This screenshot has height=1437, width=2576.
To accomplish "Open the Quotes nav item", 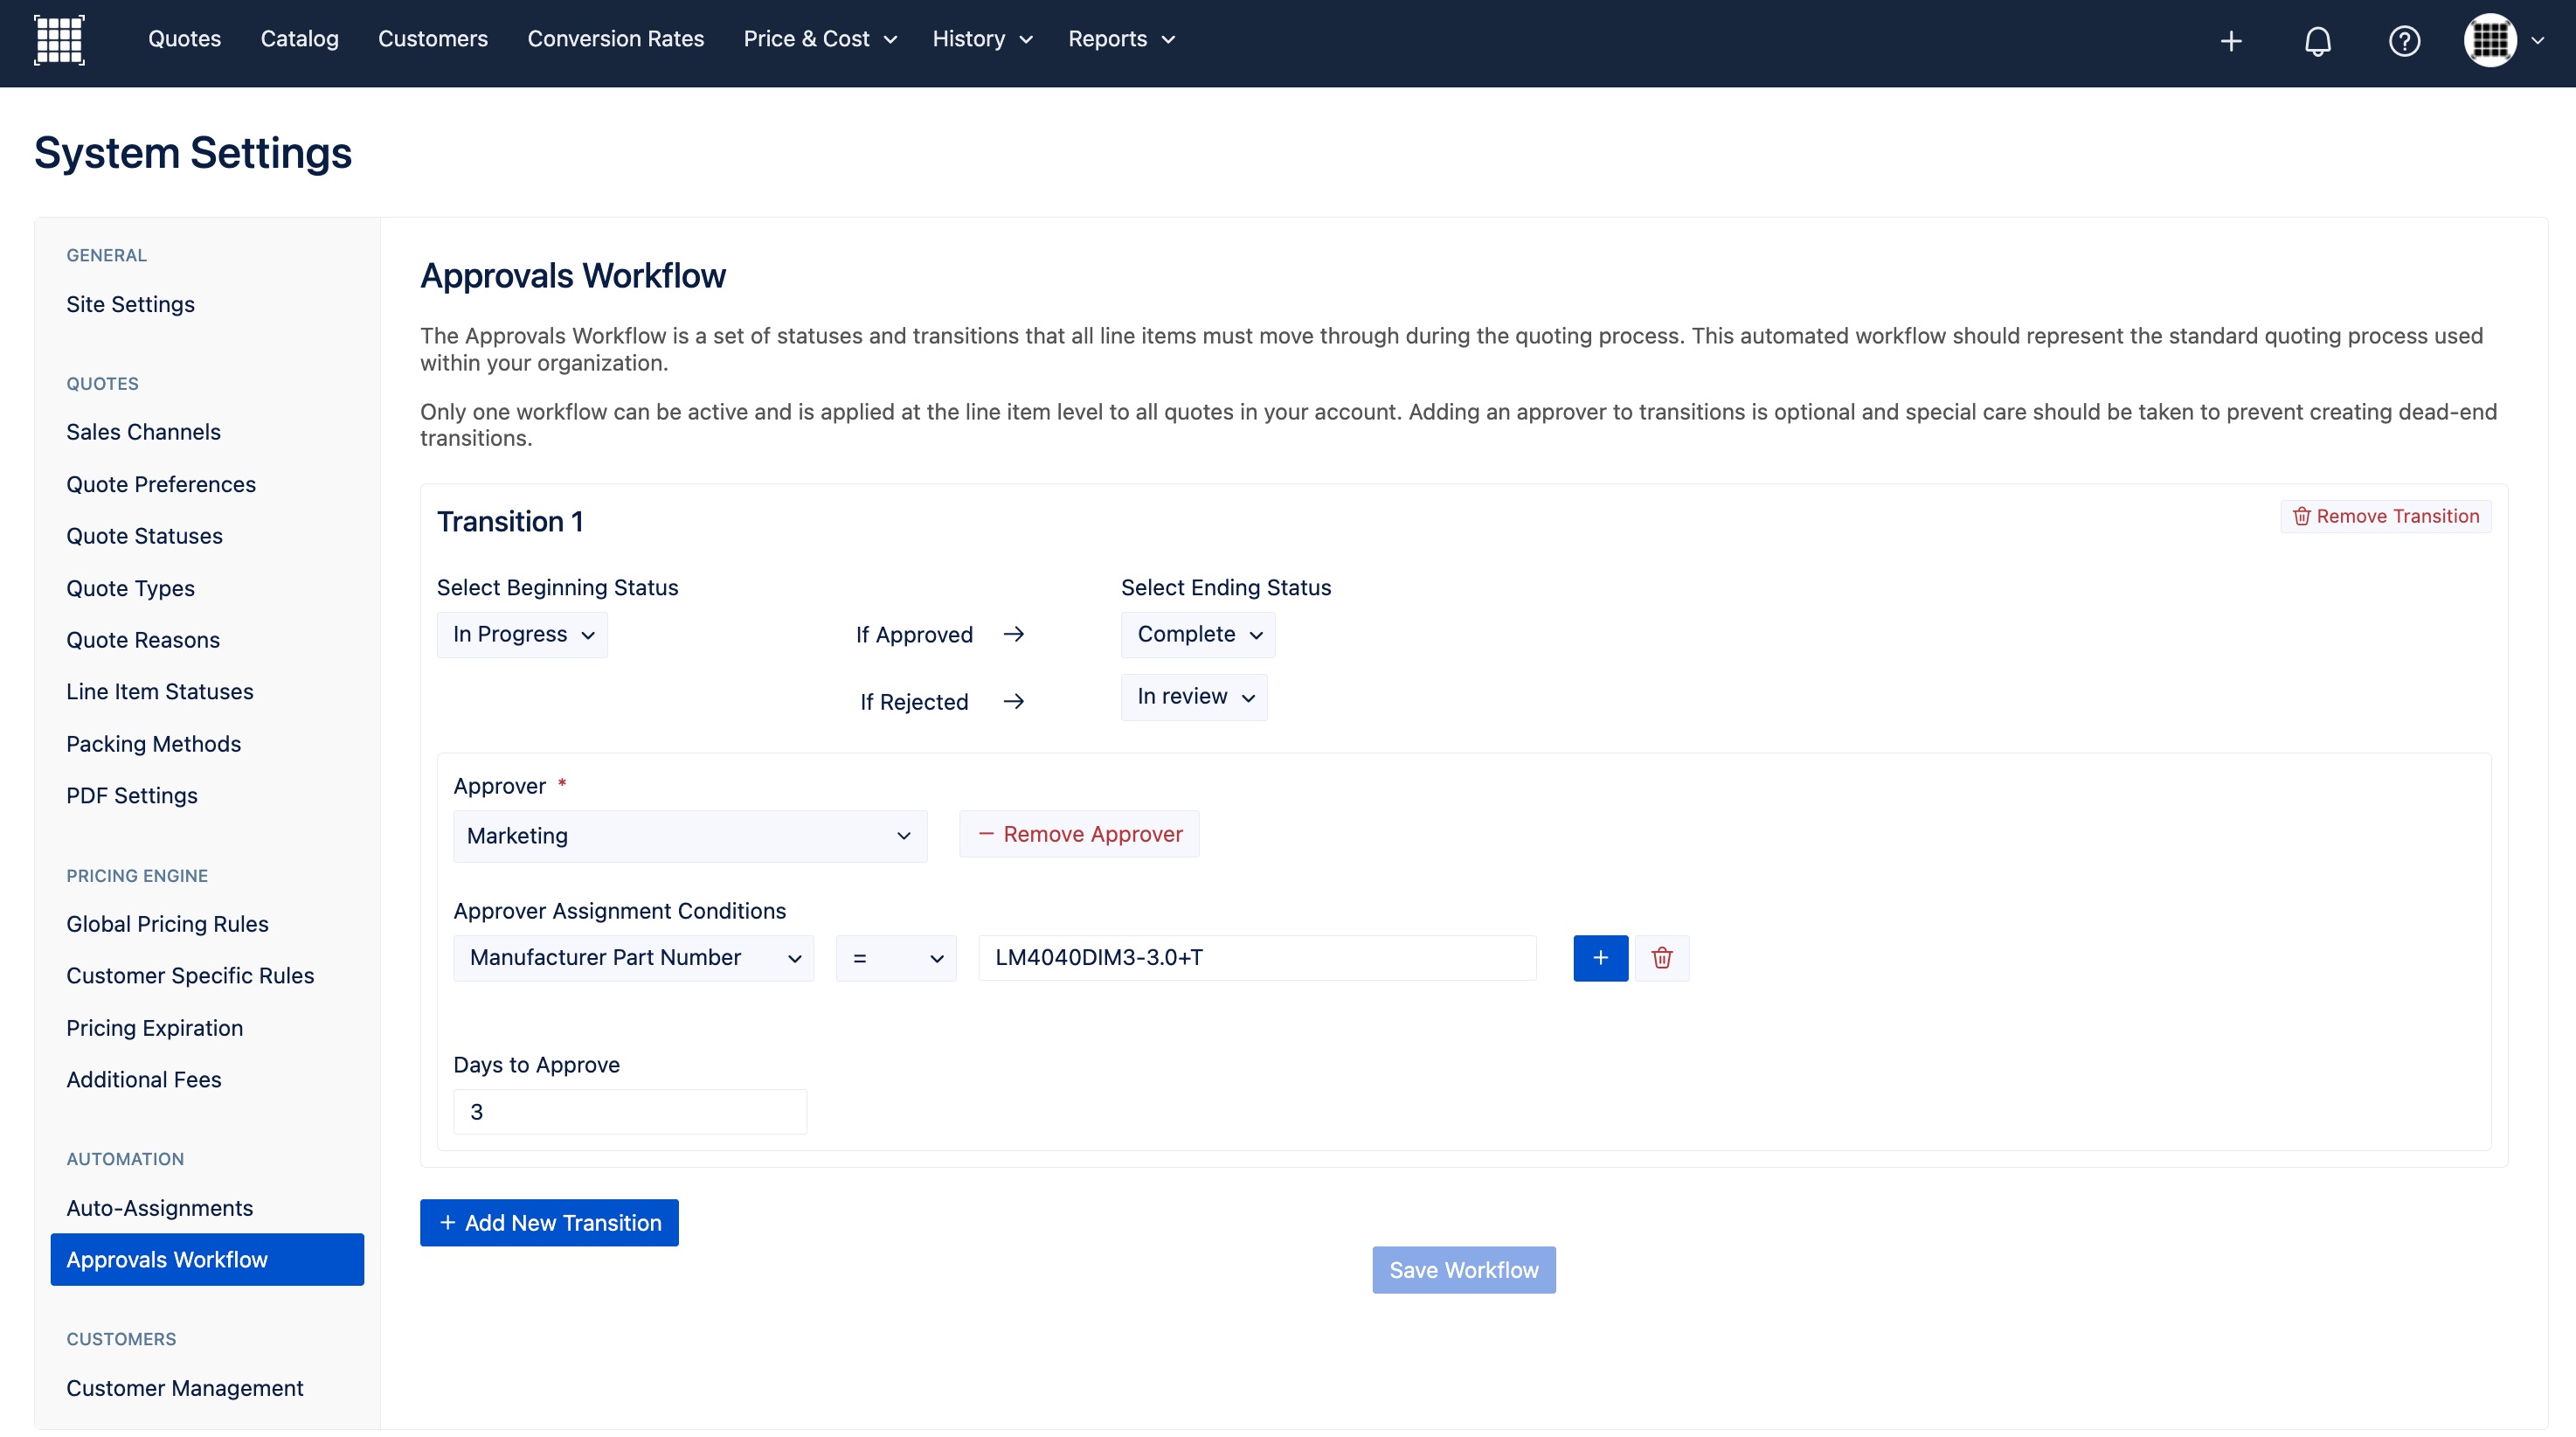I will coord(184,39).
